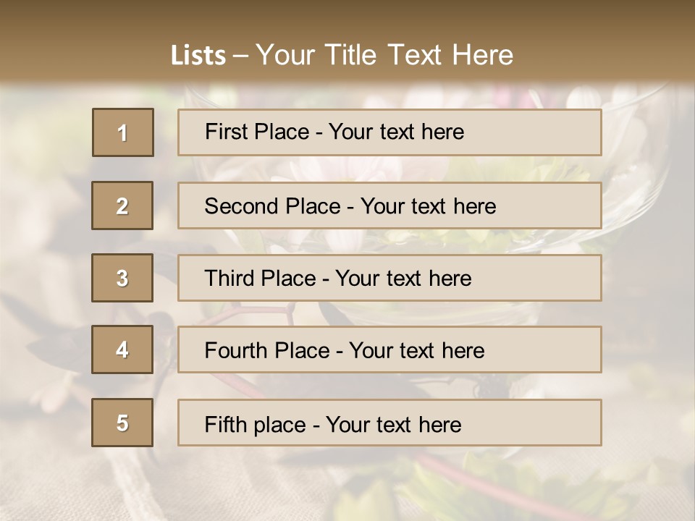Select the number 2 box

(122, 206)
